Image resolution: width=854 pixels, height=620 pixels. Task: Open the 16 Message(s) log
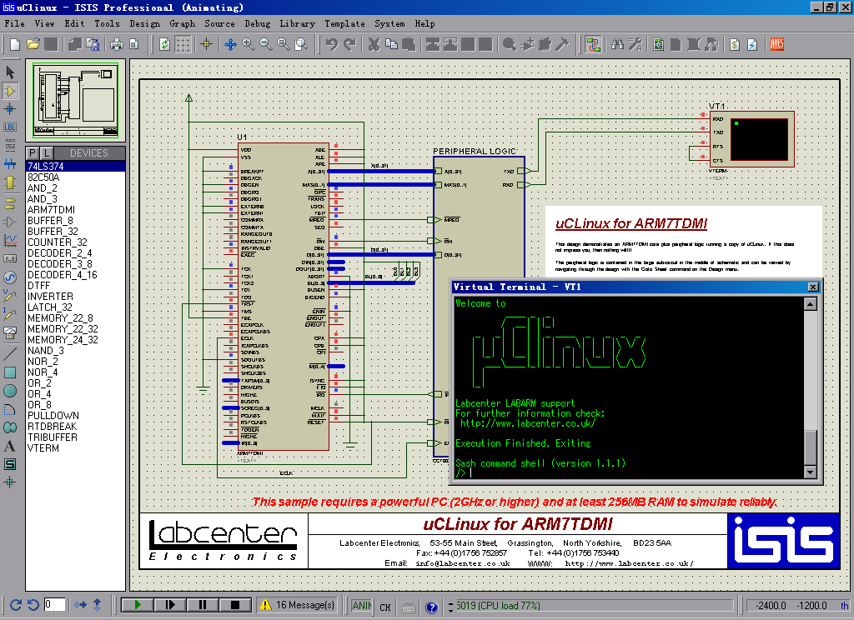click(298, 605)
